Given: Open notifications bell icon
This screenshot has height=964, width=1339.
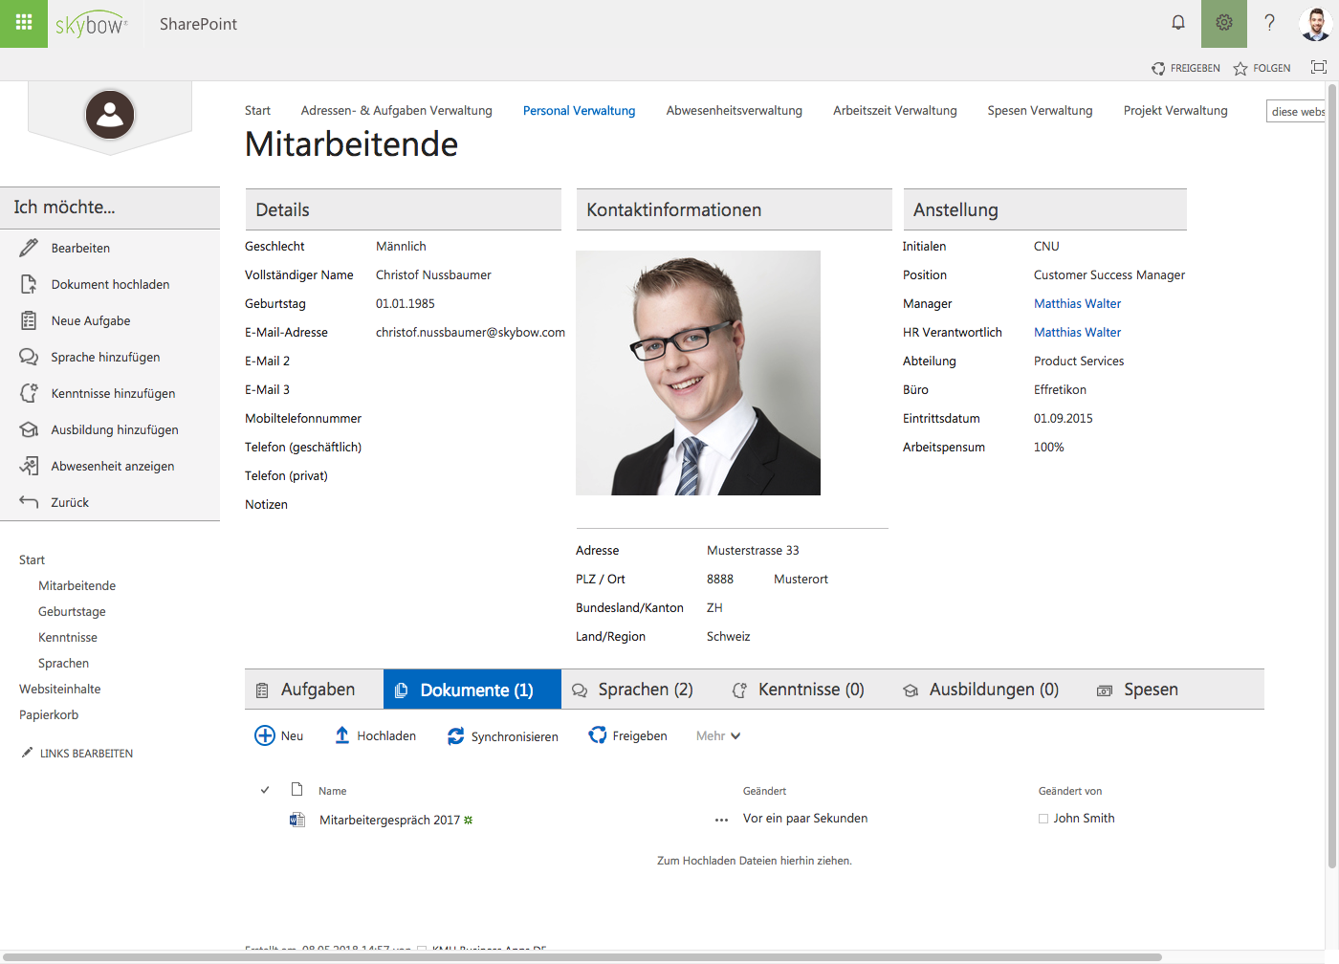Looking at the screenshot, I should point(1178,23).
